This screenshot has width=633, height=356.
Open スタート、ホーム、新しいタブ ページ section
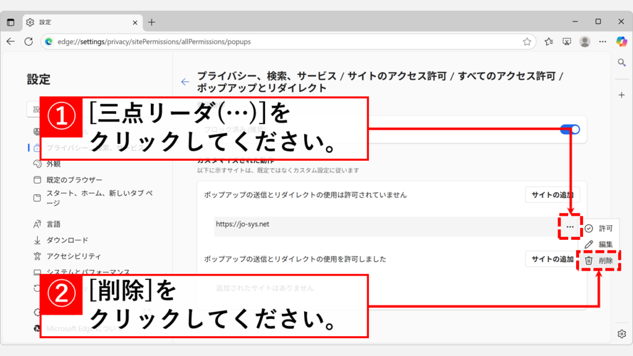pos(100,198)
